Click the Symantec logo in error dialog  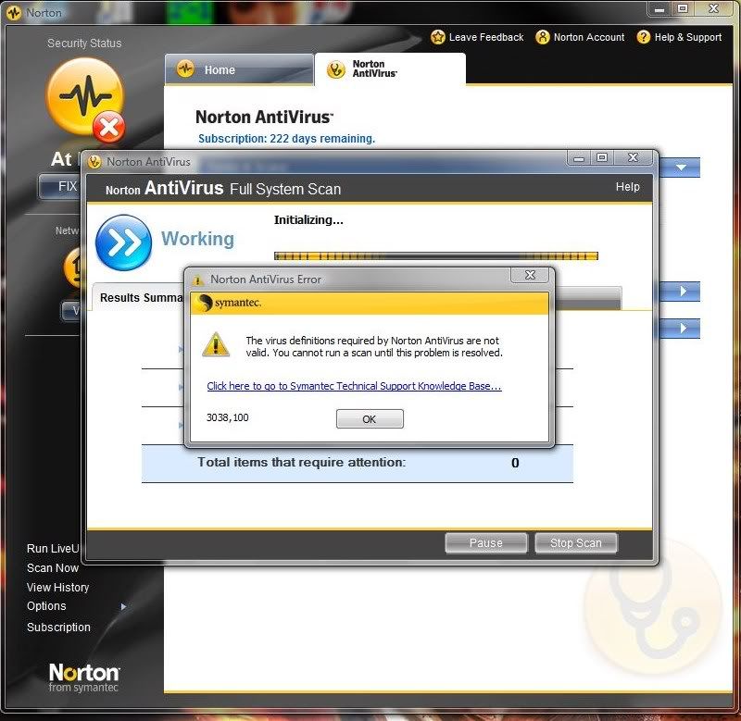click(x=229, y=303)
